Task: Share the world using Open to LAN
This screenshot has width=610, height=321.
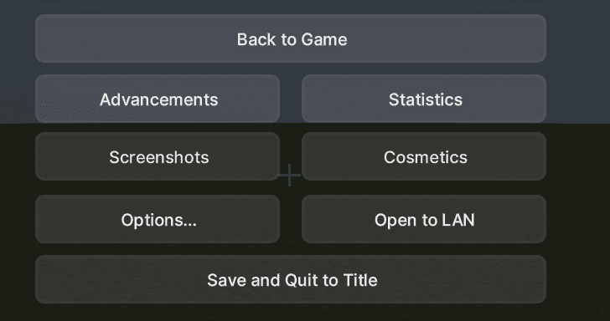Action: [424, 219]
